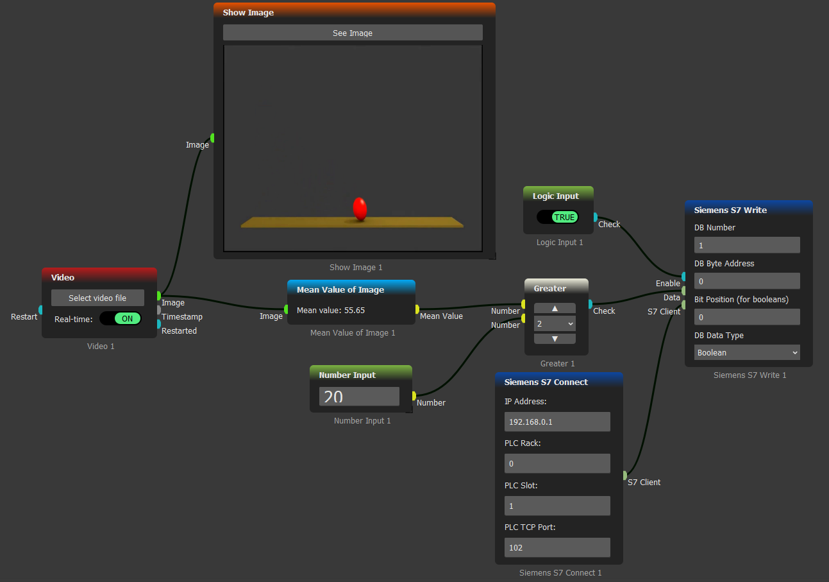The image size is (829, 582).
Task: Click the S7 Client output port on Siemens S7 Connect
Action: pos(624,475)
